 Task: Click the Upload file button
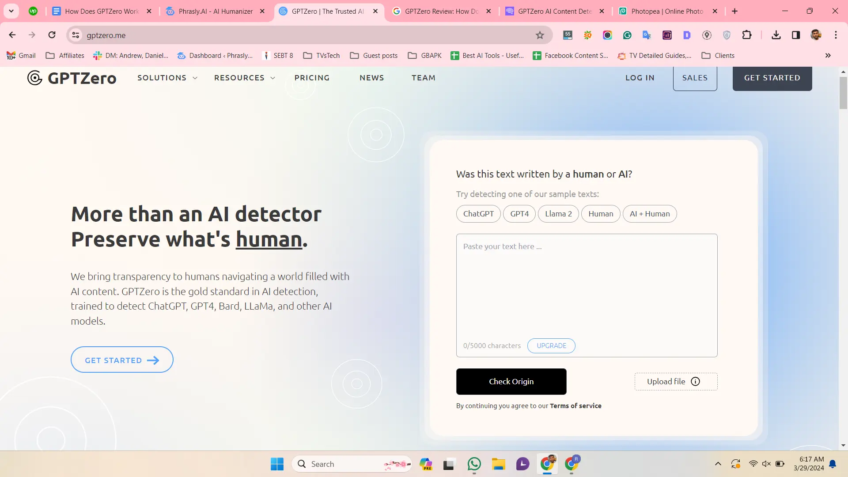[676, 382]
